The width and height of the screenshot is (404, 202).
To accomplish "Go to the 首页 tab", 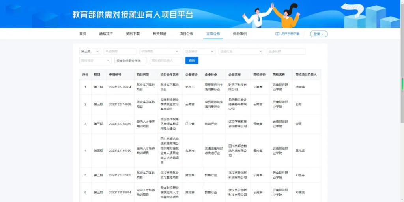I will tap(82, 34).
